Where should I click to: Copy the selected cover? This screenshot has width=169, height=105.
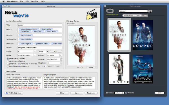160,93
